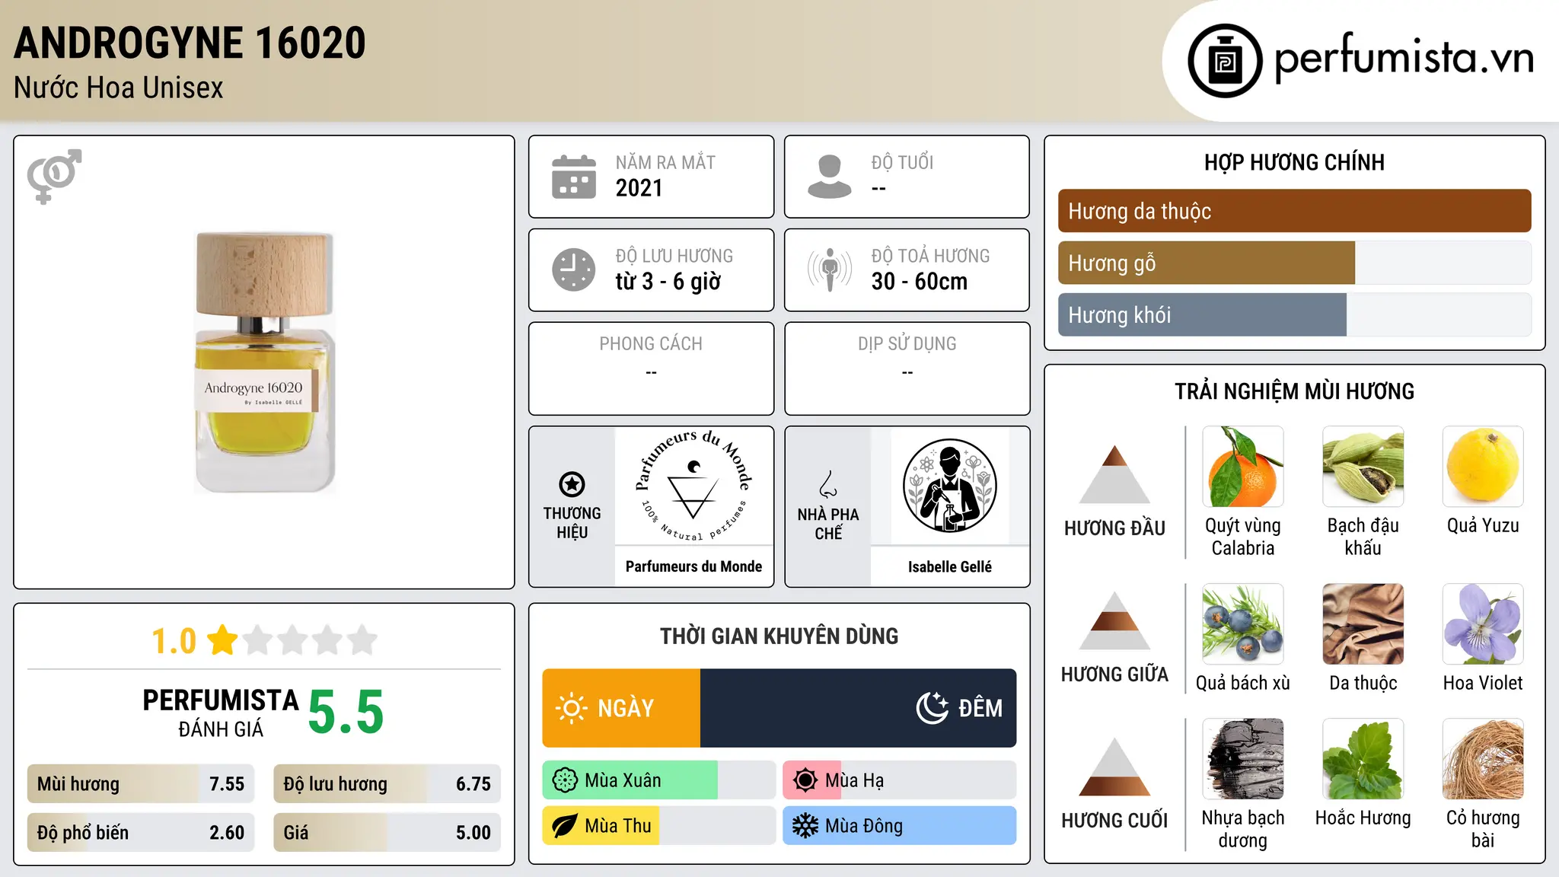This screenshot has width=1559, height=877.
Task: Click the THỜI GIAN KHUYÊN DÙNG heading
Action: [779, 636]
